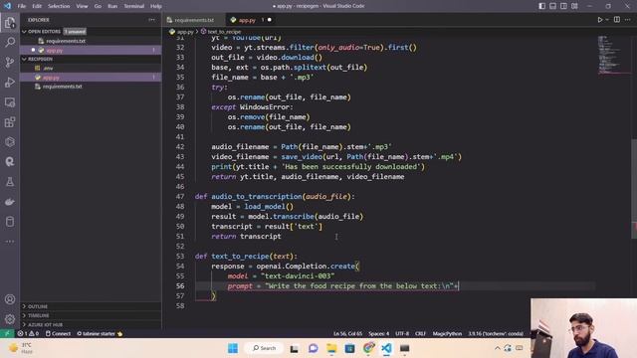Click the editor minimap

[613, 55]
